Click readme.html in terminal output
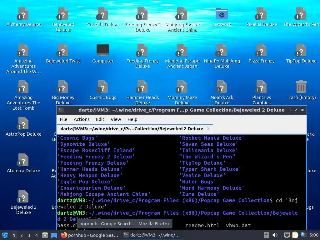This screenshot has height=240, width=320. pos(202,225)
